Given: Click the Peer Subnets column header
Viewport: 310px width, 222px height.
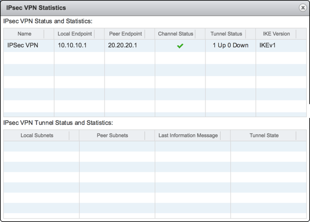Looking at the screenshot, I should (x=112, y=135).
